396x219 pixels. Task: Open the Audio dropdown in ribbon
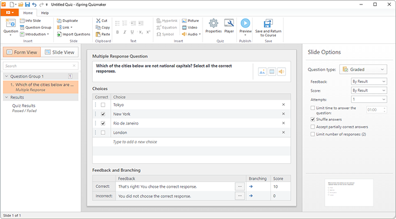click(191, 34)
